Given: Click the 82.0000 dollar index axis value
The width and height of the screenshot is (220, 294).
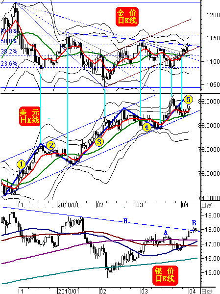Looking at the screenshot, I should (209, 102).
